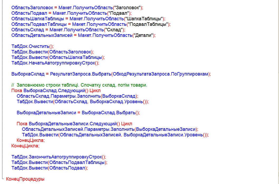This screenshot has width=279, height=184.
Task: Click the ТабДок.Вывести(ОбластьЗаголовок) line
Action: click(x=52, y=52)
